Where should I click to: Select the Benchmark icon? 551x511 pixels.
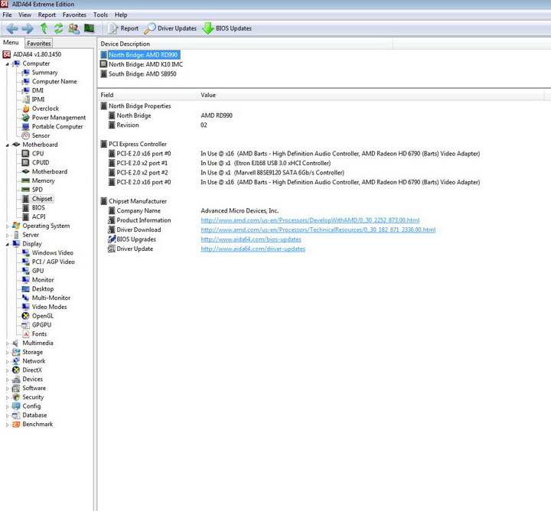16,425
